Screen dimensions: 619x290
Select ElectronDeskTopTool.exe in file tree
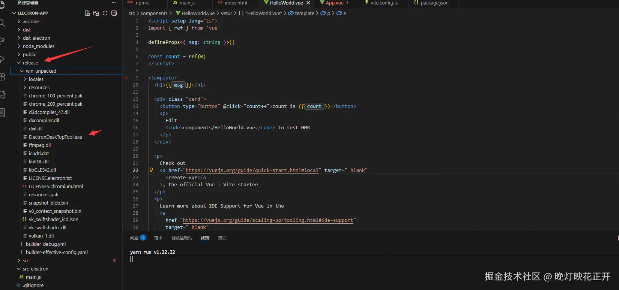[55, 137]
